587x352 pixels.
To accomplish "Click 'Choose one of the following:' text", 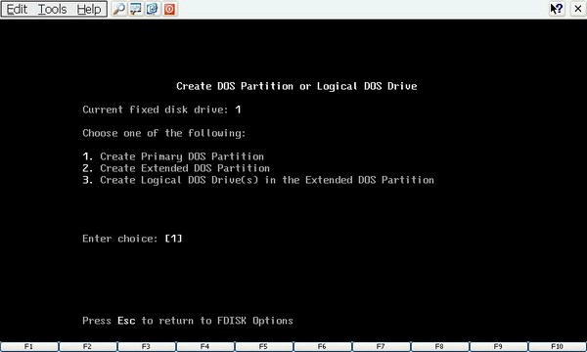I will click(164, 133).
